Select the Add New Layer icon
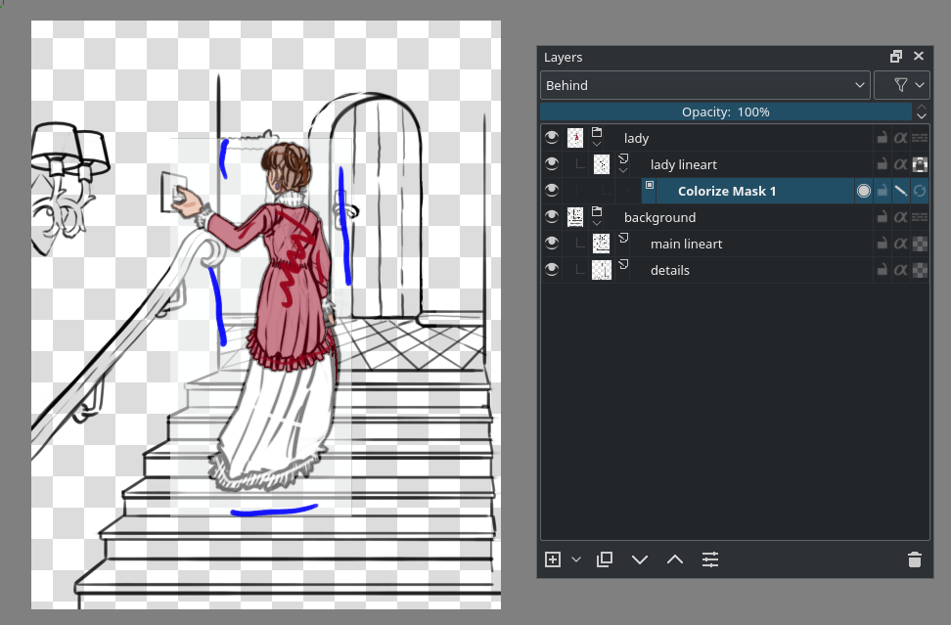Viewport: 951px width, 625px height. [x=552, y=559]
